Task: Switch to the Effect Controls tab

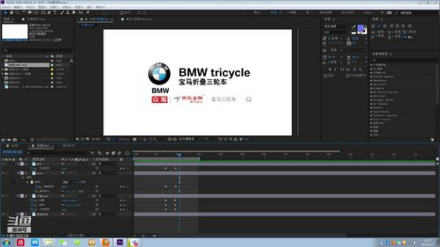Action: (36, 19)
